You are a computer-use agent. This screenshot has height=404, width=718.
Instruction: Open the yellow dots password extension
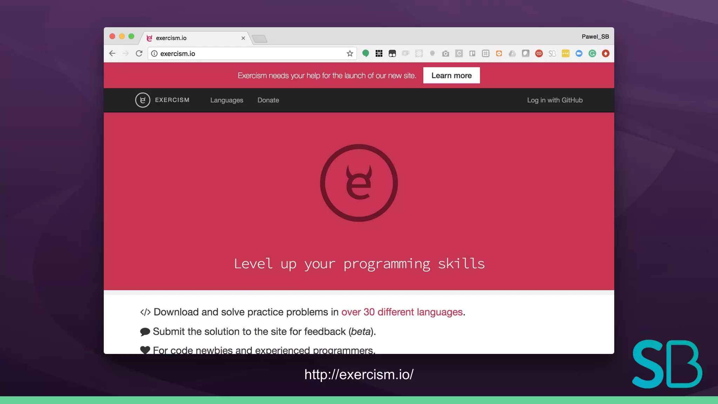pos(565,54)
